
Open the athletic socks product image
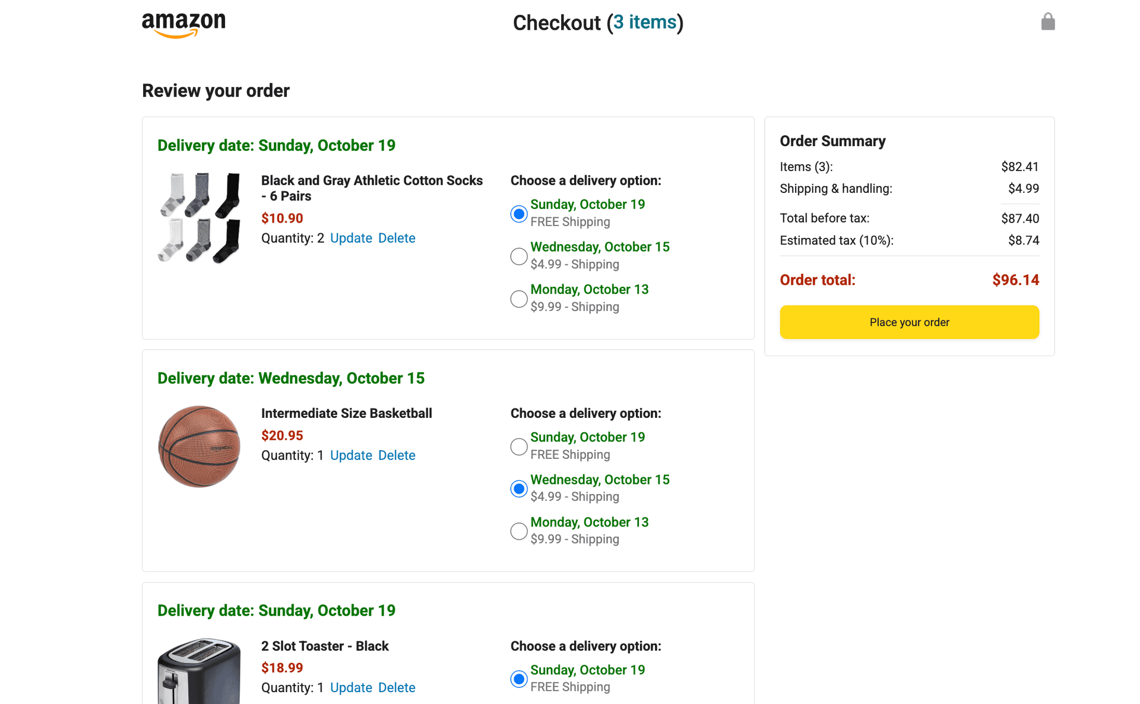click(199, 218)
